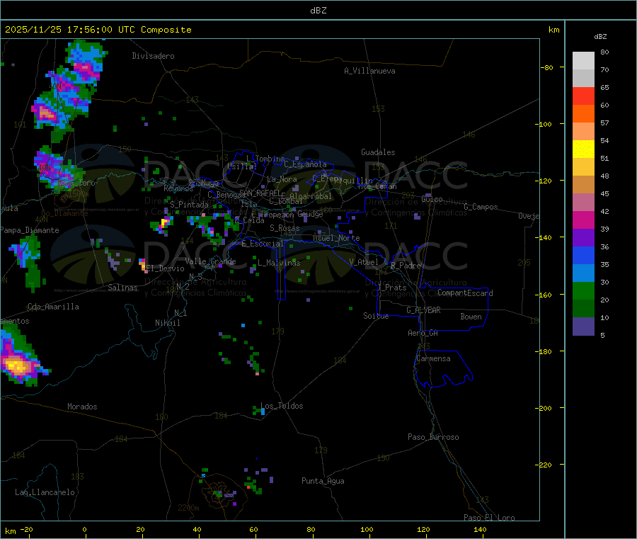Click the dark green 10-20 dBZ legend swatch
The width and height of the screenshot is (637, 539).
[583, 309]
